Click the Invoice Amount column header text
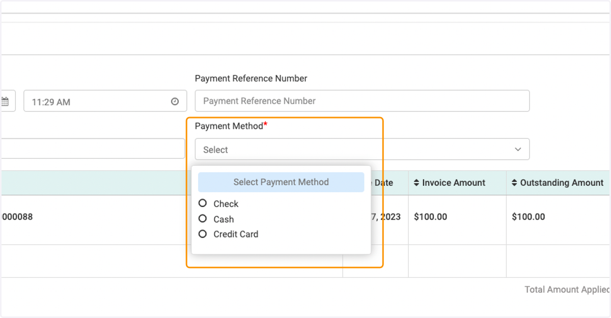Image resolution: width=611 pixels, height=318 pixels. click(454, 183)
